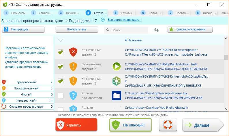
Task: Click the Master Resume folder program icon
Action: point(117,95)
